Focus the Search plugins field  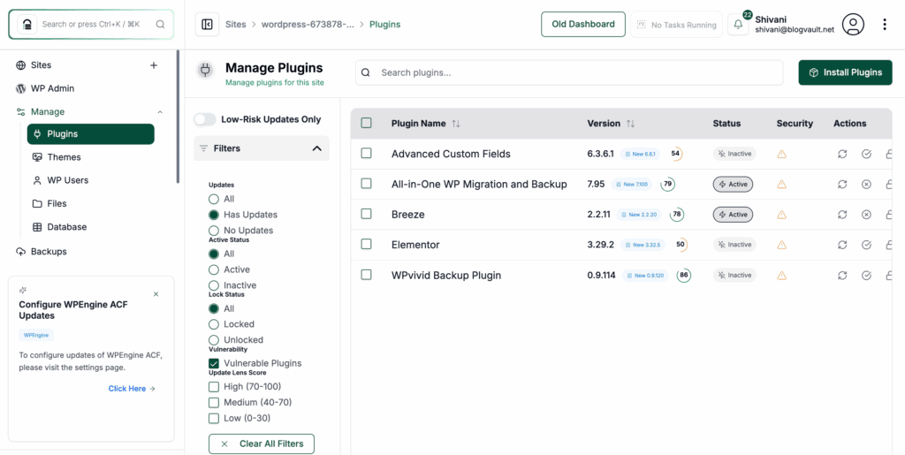(569, 72)
